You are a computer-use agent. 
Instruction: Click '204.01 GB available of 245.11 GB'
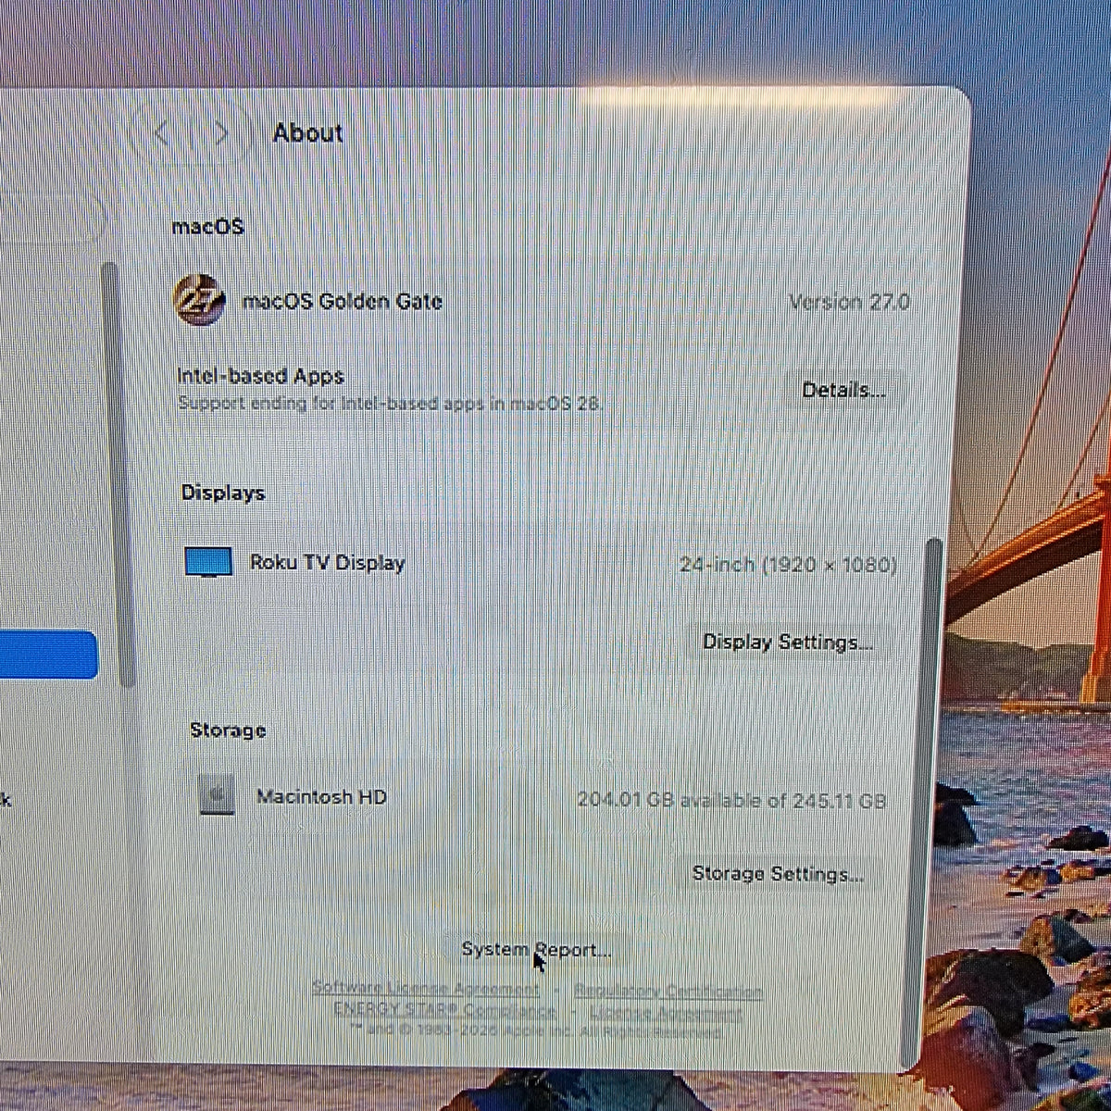coord(731,800)
